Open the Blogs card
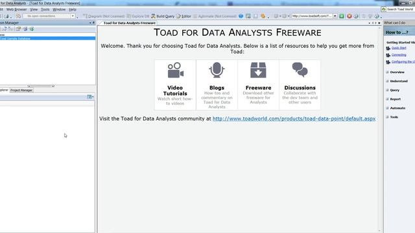This screenshot has width=415, height=233. [x=217, y=85]
